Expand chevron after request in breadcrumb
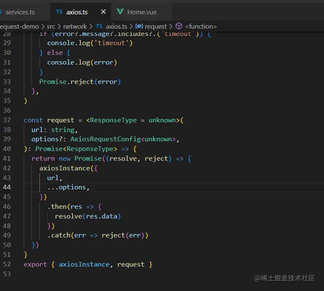 point(171,27)
